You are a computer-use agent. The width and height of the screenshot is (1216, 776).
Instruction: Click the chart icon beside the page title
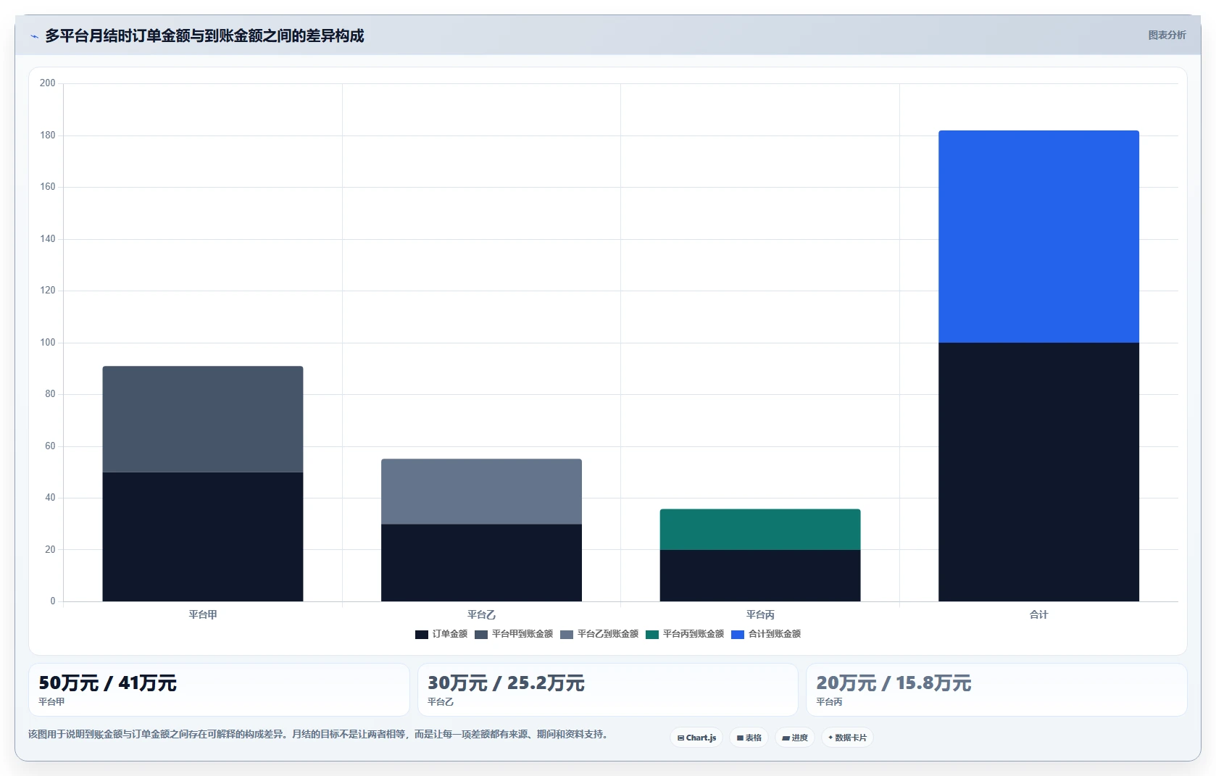click(x=34, y=36)
